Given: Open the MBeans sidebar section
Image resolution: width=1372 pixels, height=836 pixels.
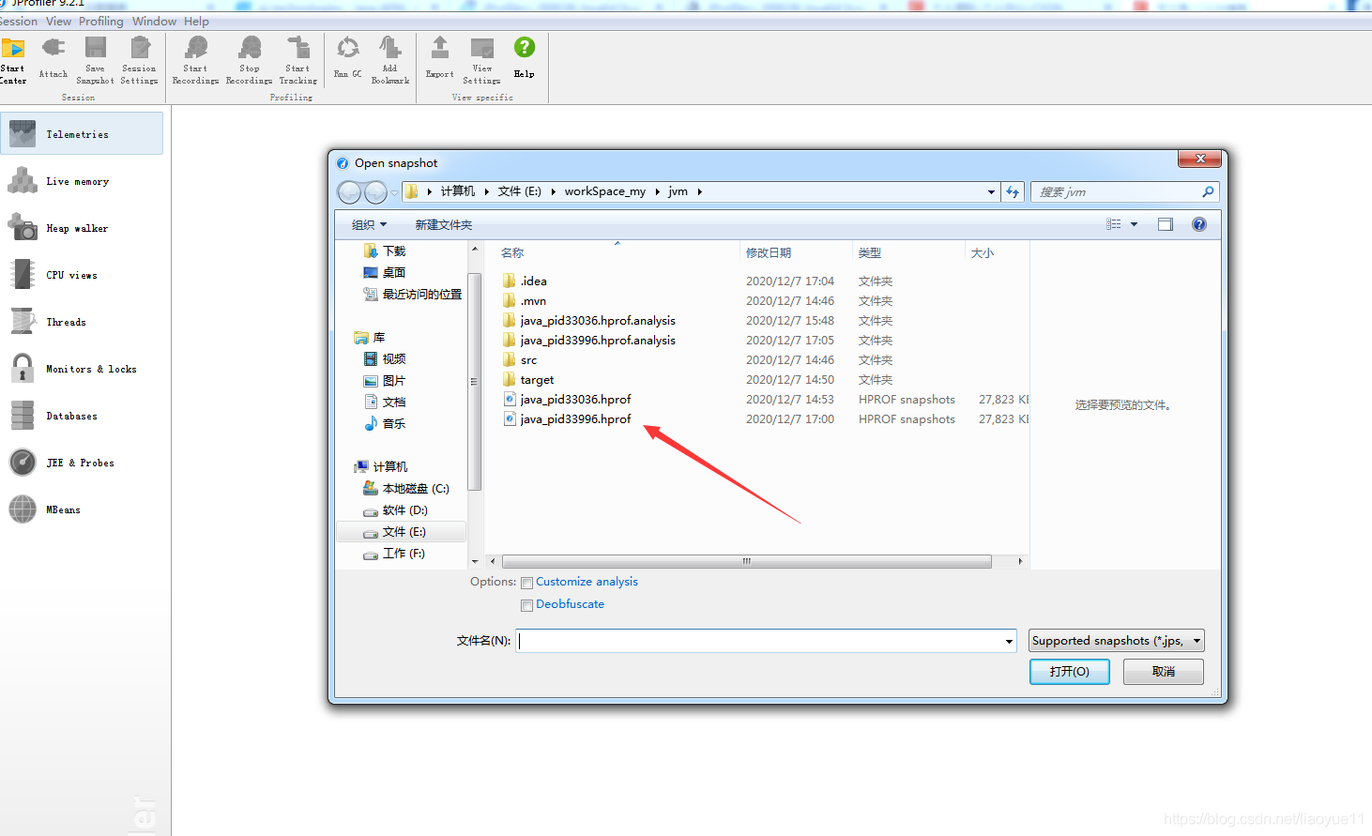Looking at the screenshot, I should point(82,509).
